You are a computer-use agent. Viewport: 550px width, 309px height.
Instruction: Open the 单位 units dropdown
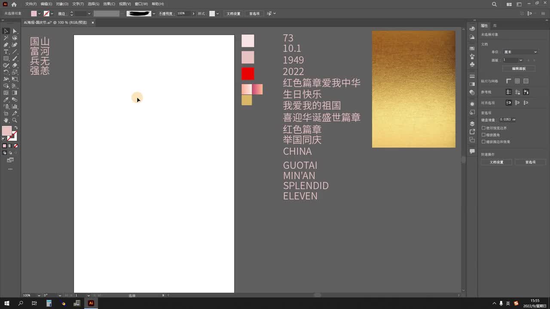(520, 52)
